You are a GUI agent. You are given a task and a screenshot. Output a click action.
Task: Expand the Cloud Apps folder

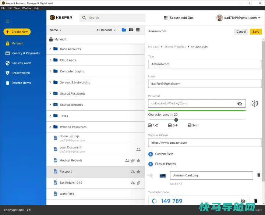click(x=50, y=60)
